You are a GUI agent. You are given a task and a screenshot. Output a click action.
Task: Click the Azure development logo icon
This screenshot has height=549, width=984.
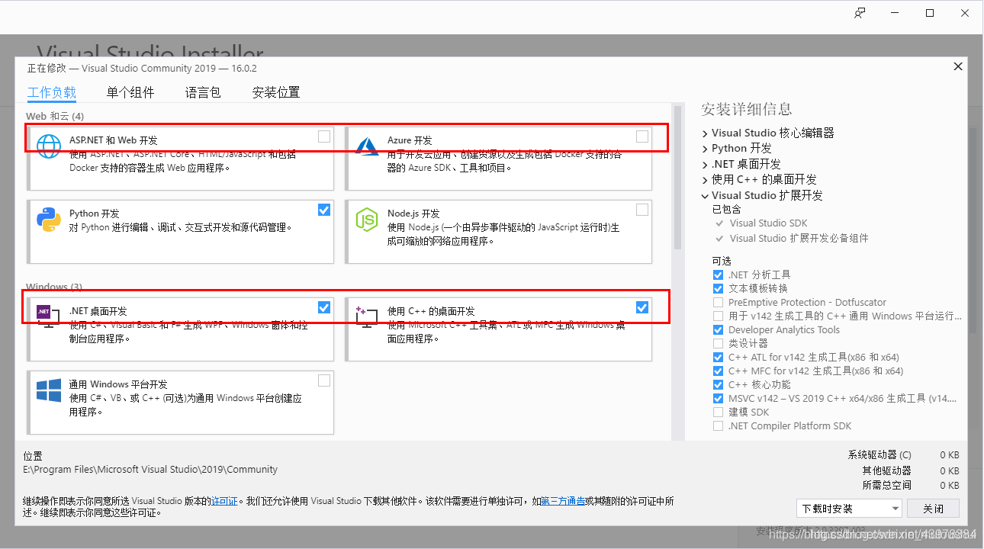coord(367,145)
